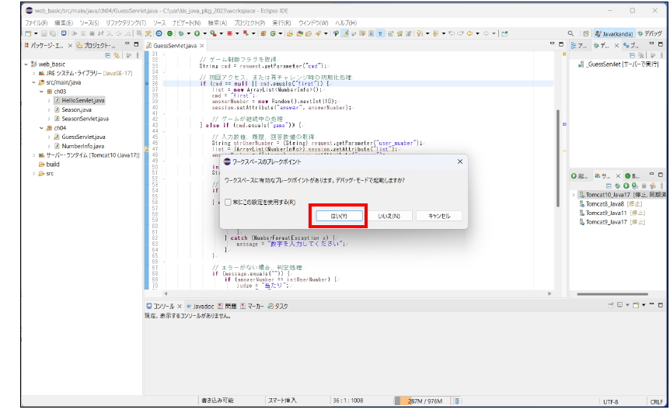Screen dimensions: 670x413
Task: Click the debug bug icon in the main toolbar
Action: [181, 34]
